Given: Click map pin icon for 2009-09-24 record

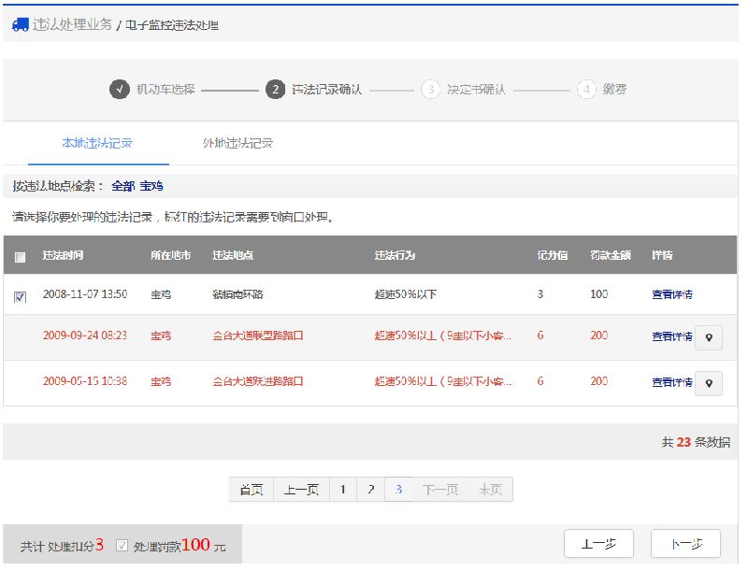Looking at the screenshot, I should coord(709,336).
